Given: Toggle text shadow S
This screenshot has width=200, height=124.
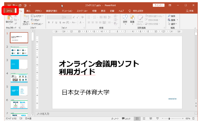Looking at the screenshot, I should click(x=60, y=23).
